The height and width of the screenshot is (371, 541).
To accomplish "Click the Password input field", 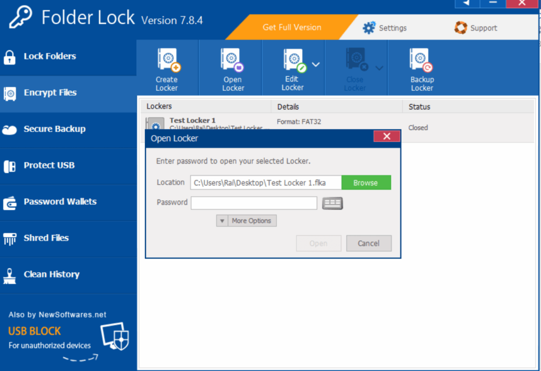I will [254, 203].
